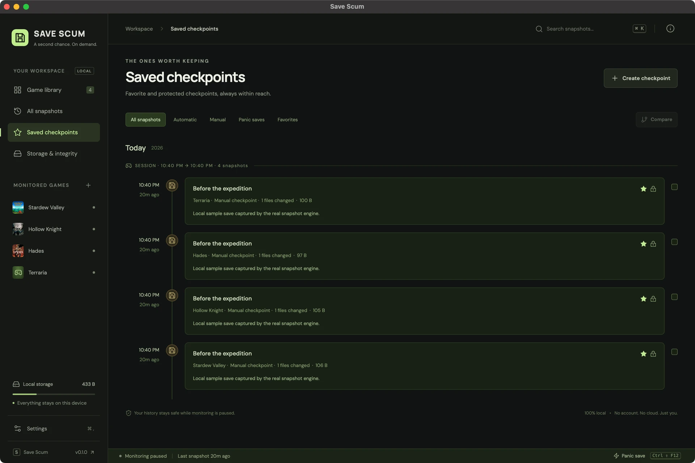
Task: Switch to the Manual filter tab
Action: point(218,120)
